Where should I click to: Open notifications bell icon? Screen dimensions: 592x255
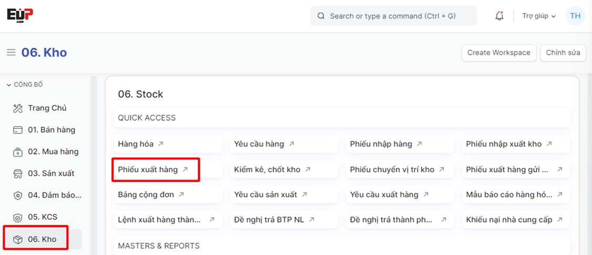[x=499, y=16]
